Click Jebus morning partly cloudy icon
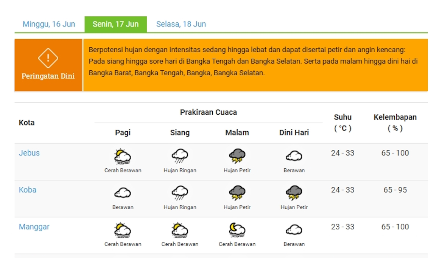 [123, 156]
